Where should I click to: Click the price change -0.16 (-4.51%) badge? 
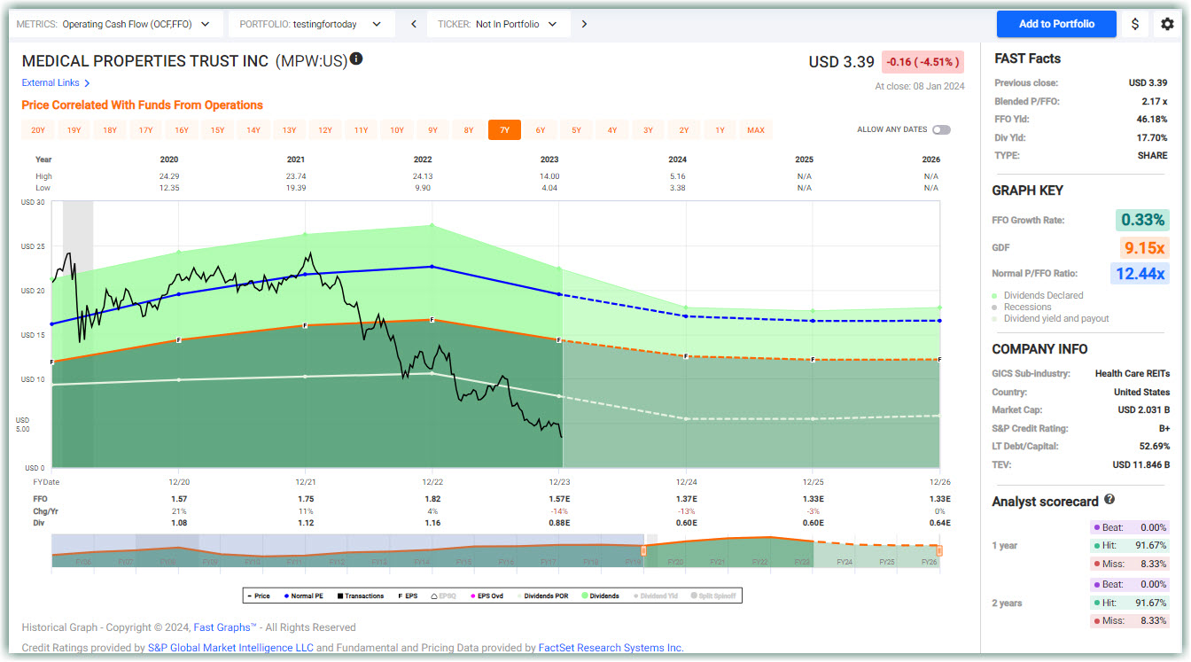(922, 62)
